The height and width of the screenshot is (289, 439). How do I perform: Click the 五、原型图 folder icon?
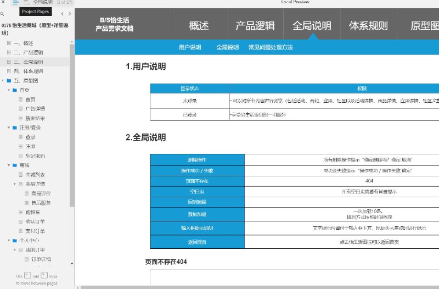[9, 81]
